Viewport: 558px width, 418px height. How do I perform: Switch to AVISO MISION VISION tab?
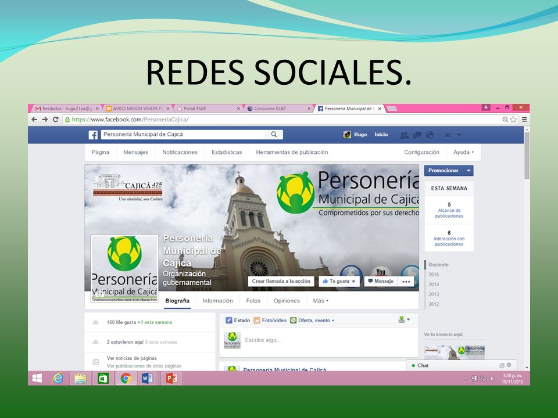click(137, 109)
